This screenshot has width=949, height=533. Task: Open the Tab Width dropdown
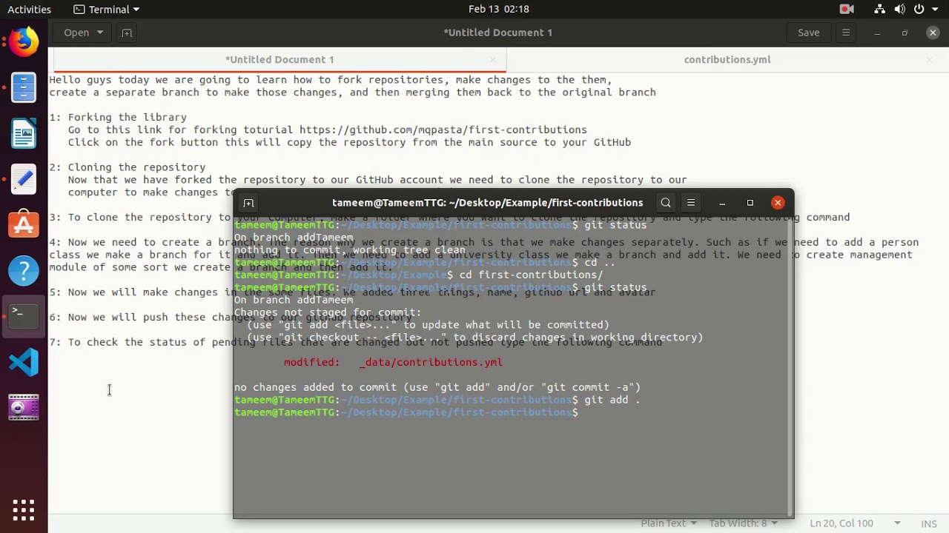(x=744, y=523)
